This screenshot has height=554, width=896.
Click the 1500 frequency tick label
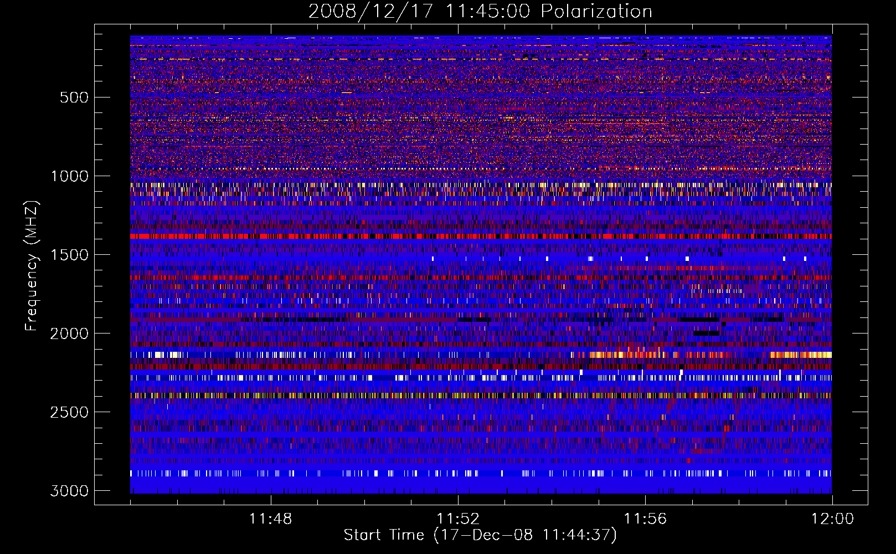tap(69, 255)
